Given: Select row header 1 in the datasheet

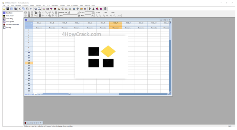Looking at the screenshot, I should (x=29, y=30).
